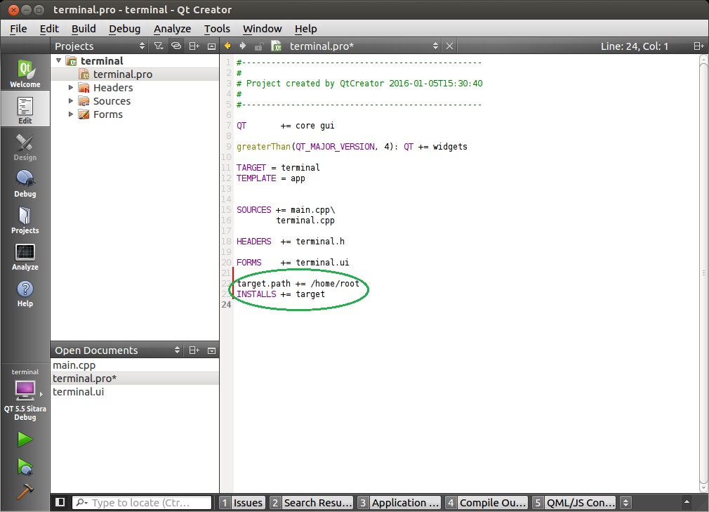Toggle the left sidebar visibility
709x512 pixels.
pyautogui.click(x=60, y=502)
